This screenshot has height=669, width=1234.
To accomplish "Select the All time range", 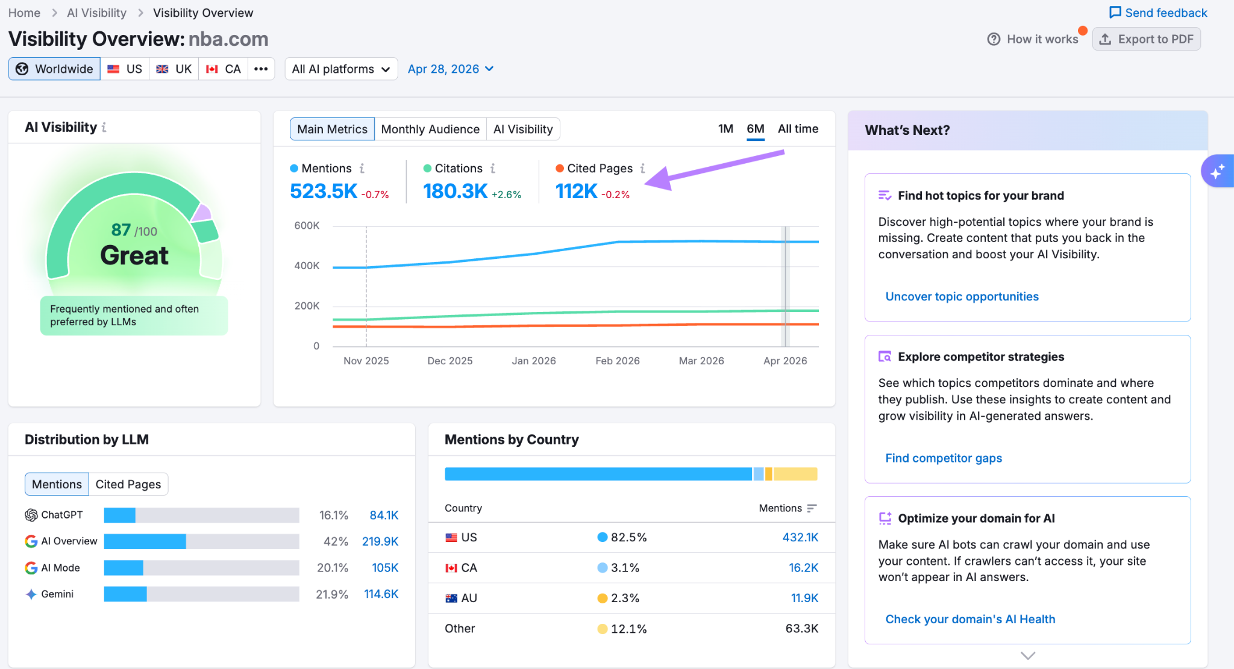I will [798, 129].
